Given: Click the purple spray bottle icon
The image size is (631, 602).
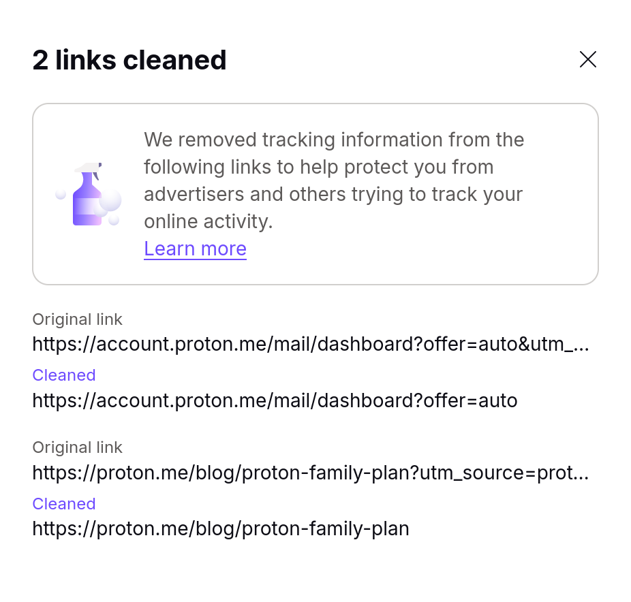Looking at the screenshot, I should click(87, 194).
